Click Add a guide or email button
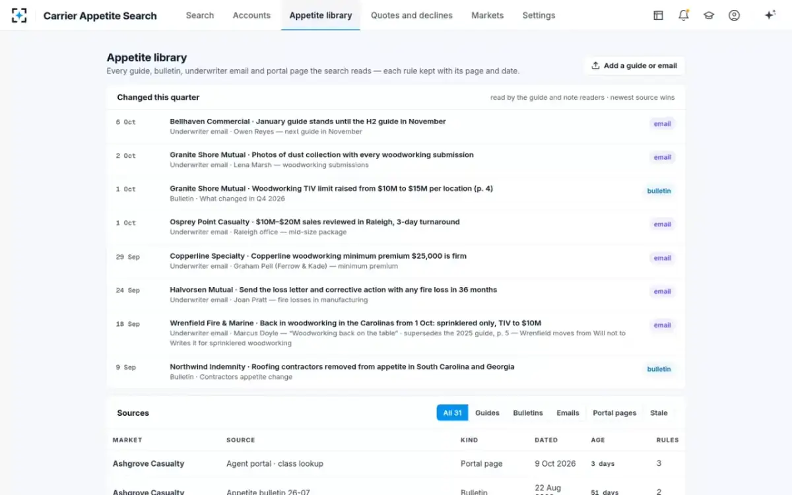This screenshot has width=792, height=495. pos(634,65)
